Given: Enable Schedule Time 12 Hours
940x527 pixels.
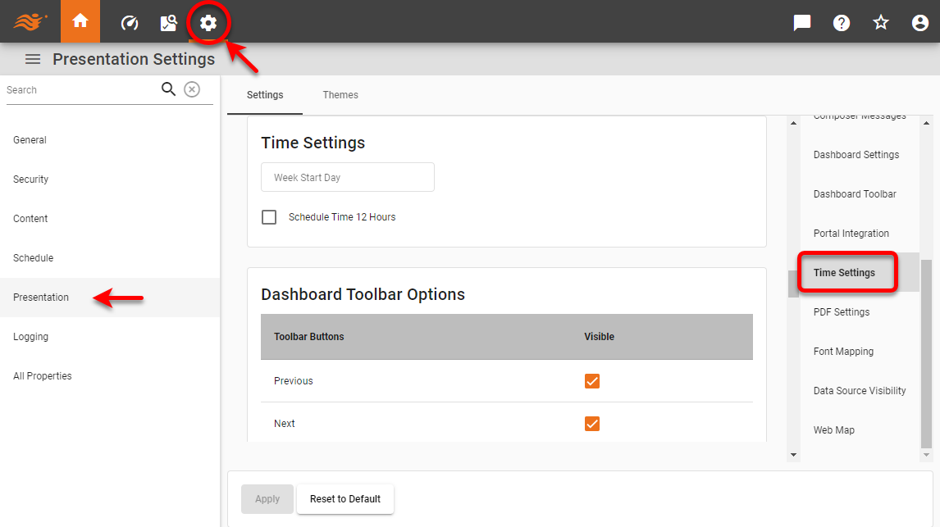Looking at the screenshot, I should tap(269, 216).
